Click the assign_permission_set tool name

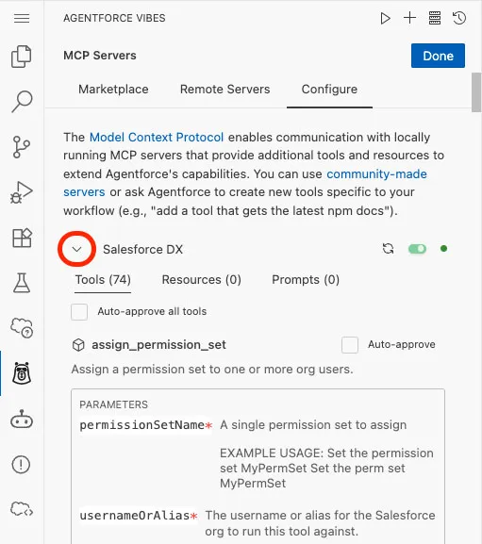[x=158, y=345]
